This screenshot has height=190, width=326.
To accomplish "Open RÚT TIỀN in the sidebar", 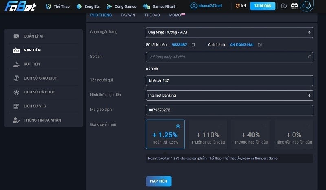I will pos(32,64).
